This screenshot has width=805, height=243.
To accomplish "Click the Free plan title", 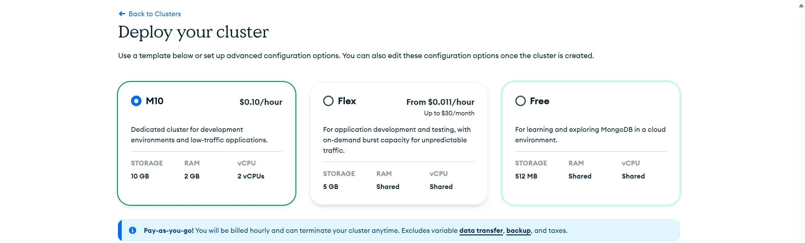I will tap(540, 101).
